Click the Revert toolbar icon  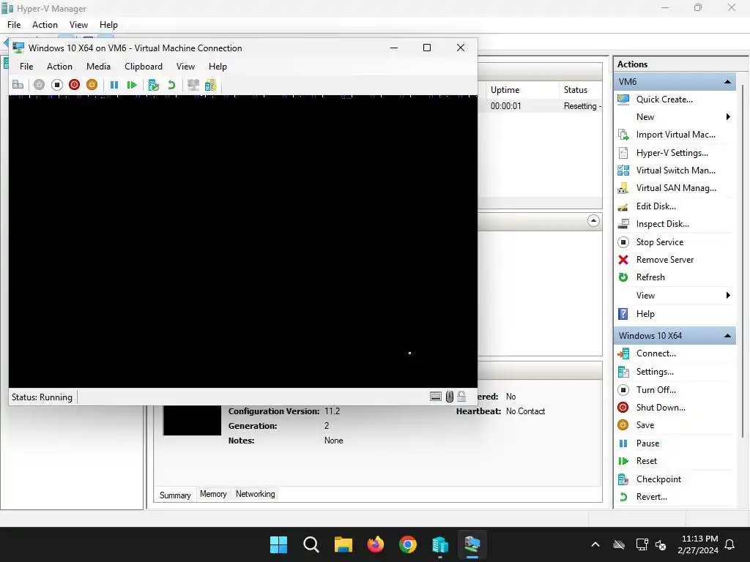click(171, 85)
